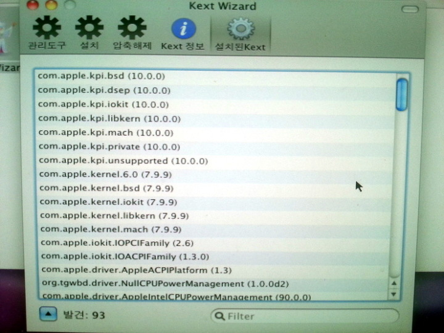The width and height of the screenshot is (444, 333).
Task: Click the toolbar toggle pill in title bar
Action: click(409, 9)
